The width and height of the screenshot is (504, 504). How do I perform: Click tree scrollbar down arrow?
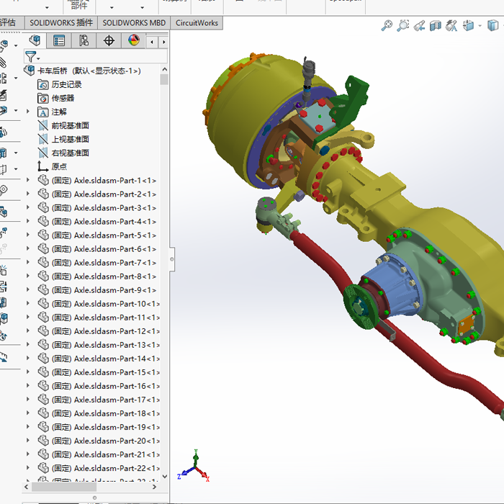165,477
